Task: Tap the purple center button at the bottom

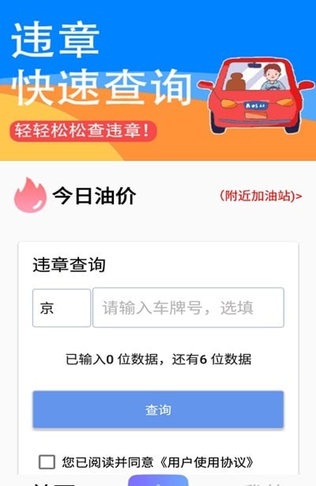Action: pyautogui.click(x=158, y=480)
